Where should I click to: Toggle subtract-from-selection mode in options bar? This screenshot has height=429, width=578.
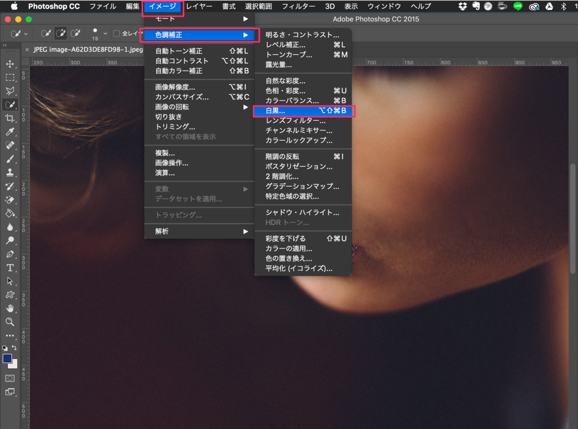[x=75, y=33]
